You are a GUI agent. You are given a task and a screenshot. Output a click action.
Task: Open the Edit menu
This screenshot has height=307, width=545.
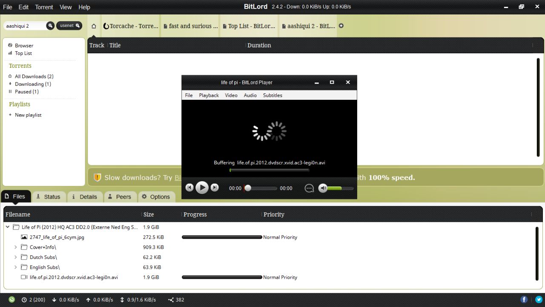click(x=24, y=7)
